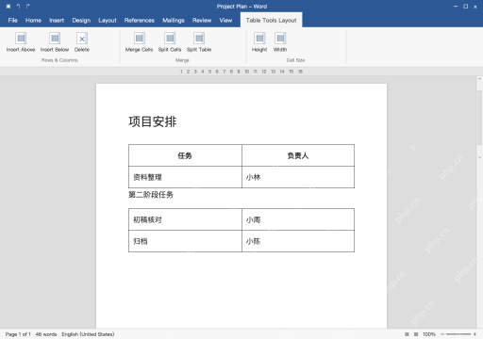Click the first view layout icon in status bar
This screenshot has width=483, height=339.
pyautogui.click(x=407, y=334)
